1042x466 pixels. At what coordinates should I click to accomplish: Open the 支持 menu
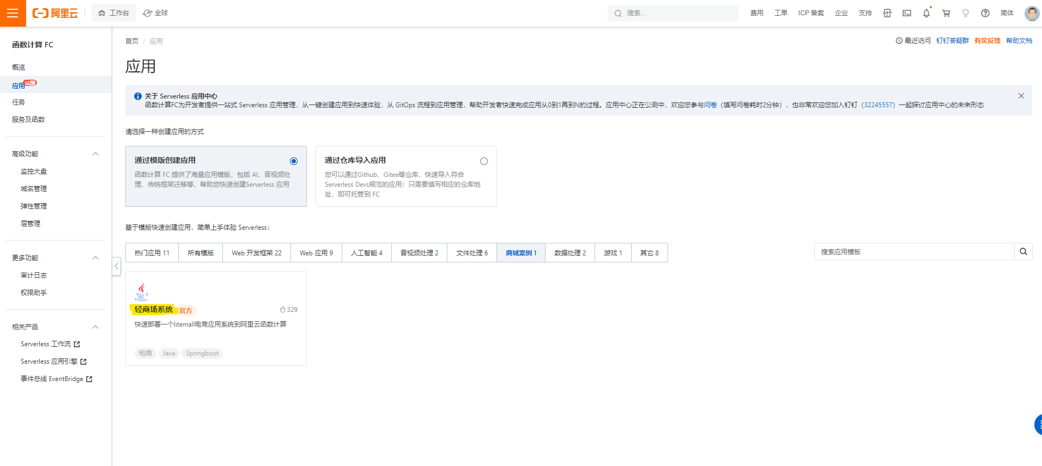tap(865, 13)
